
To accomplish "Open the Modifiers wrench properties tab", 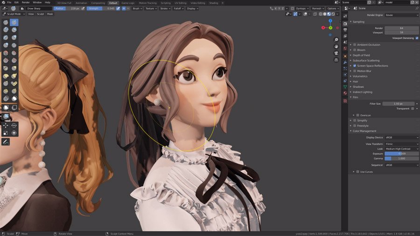I will pyautogui.click(x=345, y=62).
